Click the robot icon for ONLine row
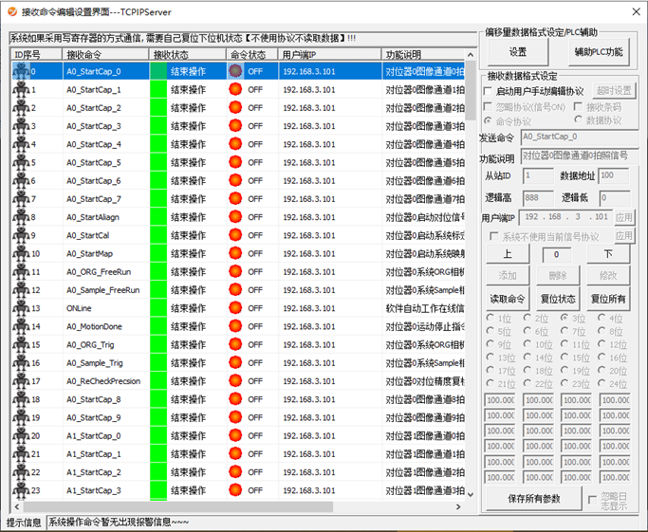Viewport: 648px width, 532px height. coord(21,308)
